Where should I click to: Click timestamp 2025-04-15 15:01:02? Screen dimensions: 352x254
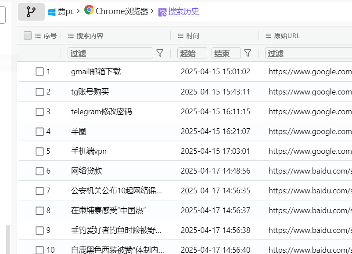tap(216, 72)
